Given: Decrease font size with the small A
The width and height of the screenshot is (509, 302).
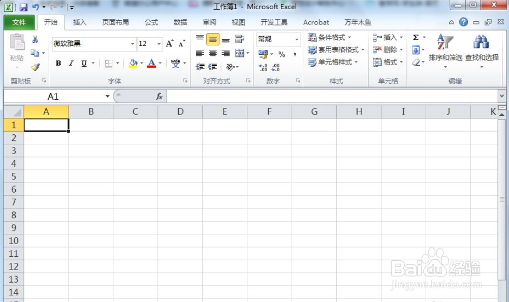Looking at the screenshot, I should [182, 44].
